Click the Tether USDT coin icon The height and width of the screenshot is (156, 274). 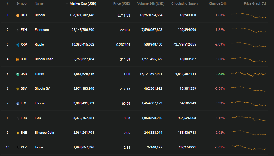pyautogui.click(x=18, y=74)
